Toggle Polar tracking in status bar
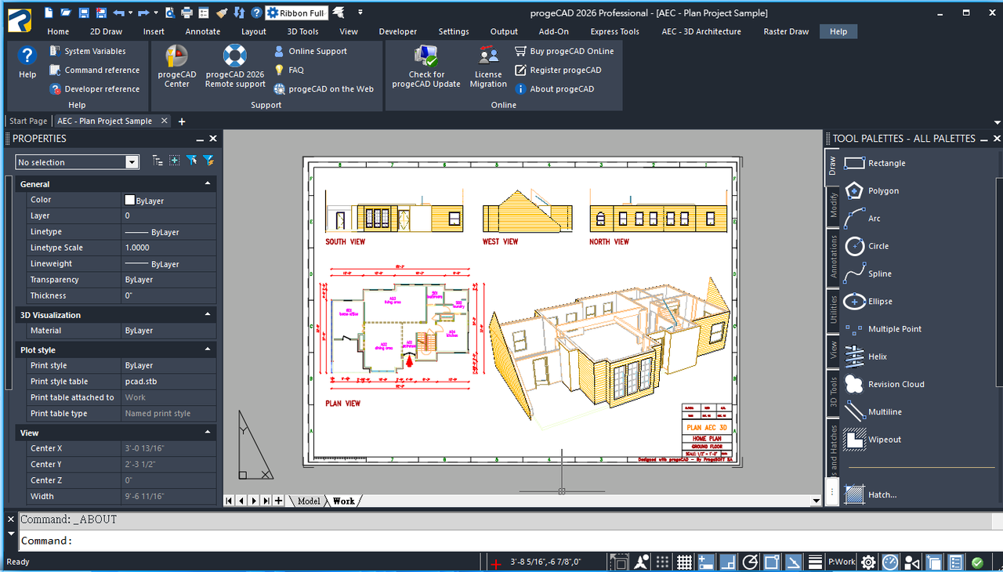The image size is (1003, 572). pyautogui.click(x=750, y=562)
